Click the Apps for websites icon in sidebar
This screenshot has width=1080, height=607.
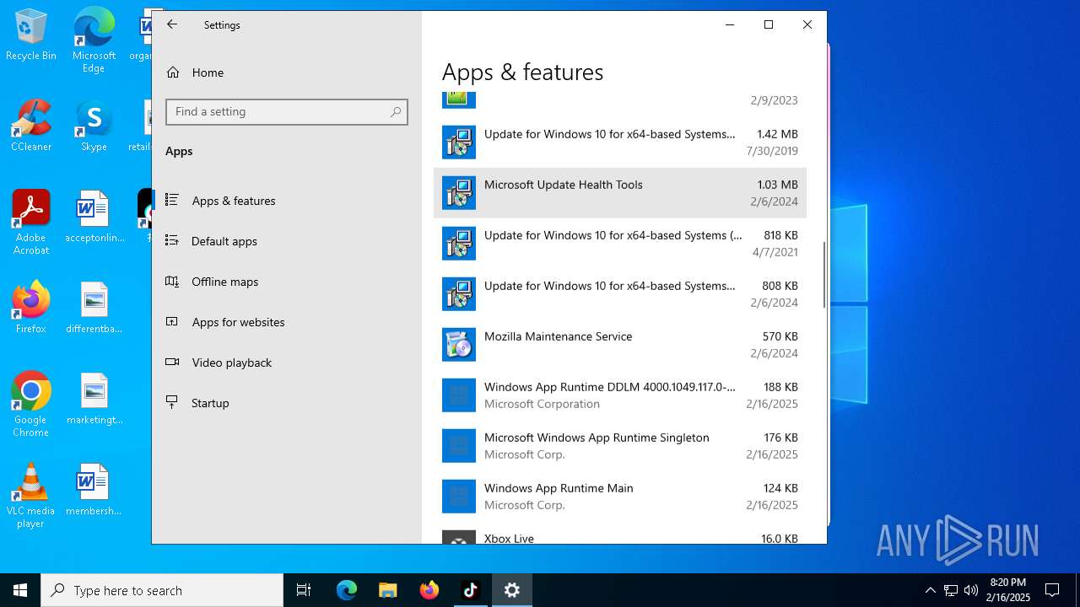[172, 321]
